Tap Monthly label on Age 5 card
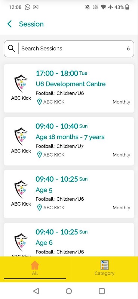Image resolution: width=138 pixels, height=299 pixels. (122, 208)
